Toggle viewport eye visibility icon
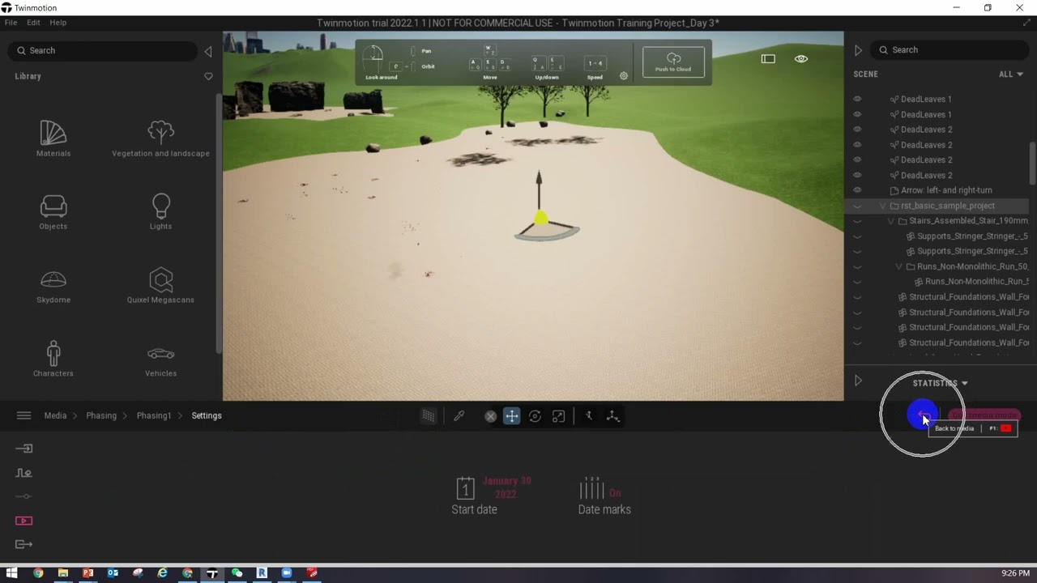1037x583 pixels. point(801,58)
